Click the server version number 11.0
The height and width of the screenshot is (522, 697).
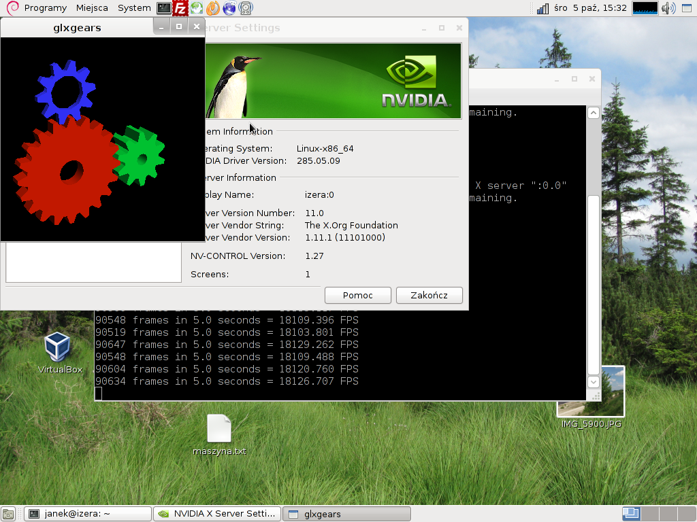(314, 213)
